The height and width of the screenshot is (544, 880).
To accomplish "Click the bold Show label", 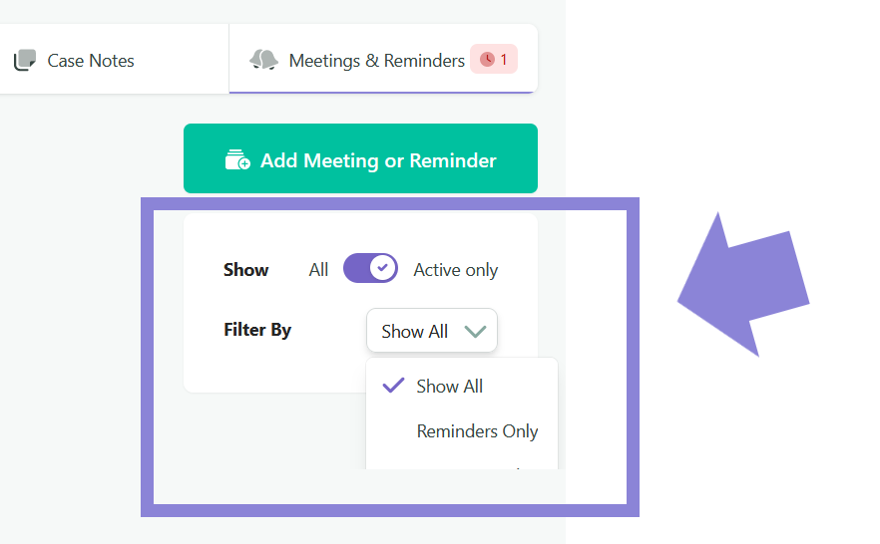I will coord(245,270).
